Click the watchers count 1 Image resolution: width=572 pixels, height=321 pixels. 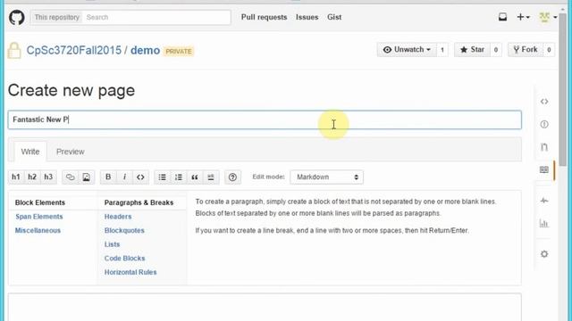442,50
